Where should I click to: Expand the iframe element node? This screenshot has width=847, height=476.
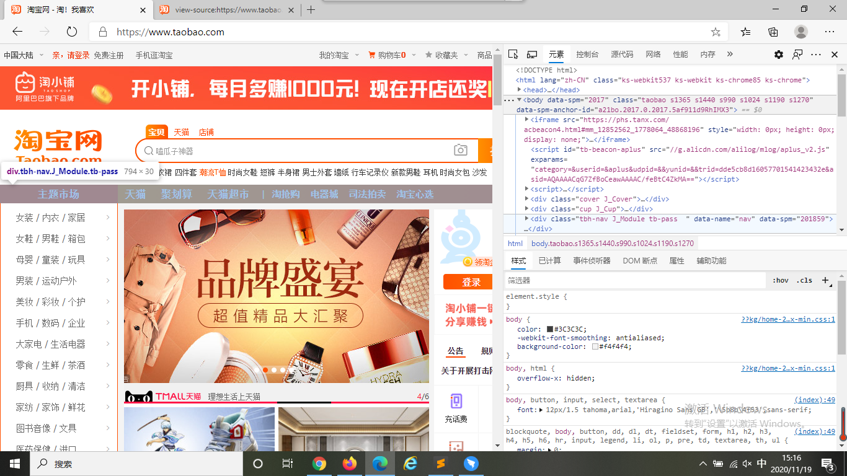[527, 120]
